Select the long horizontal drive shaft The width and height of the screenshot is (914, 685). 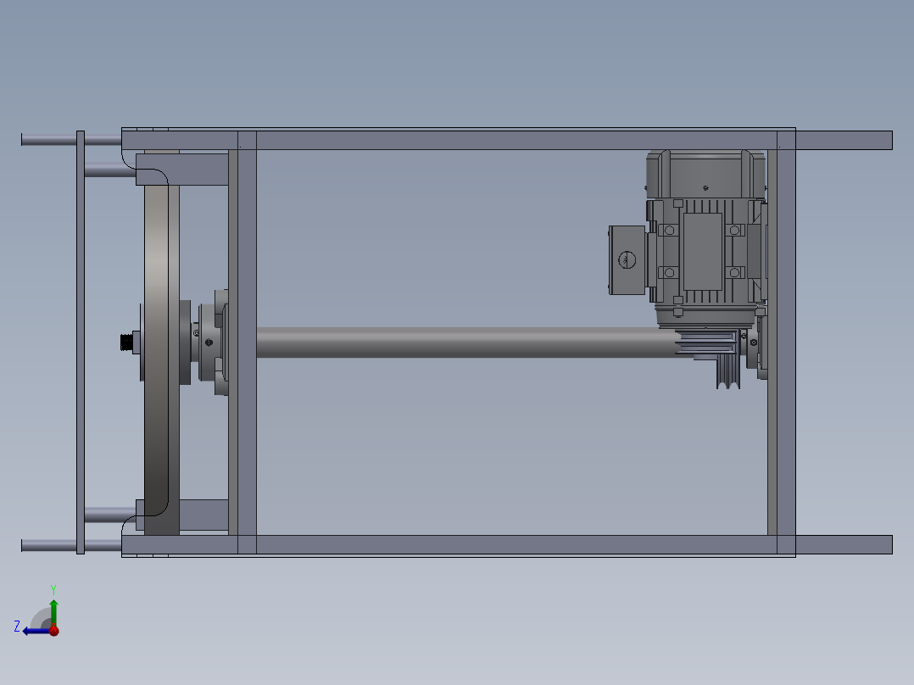coord(466,342)
